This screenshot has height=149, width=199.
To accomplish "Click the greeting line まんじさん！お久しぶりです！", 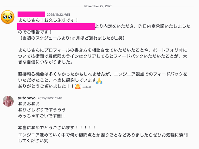I will tap(48, 20).
